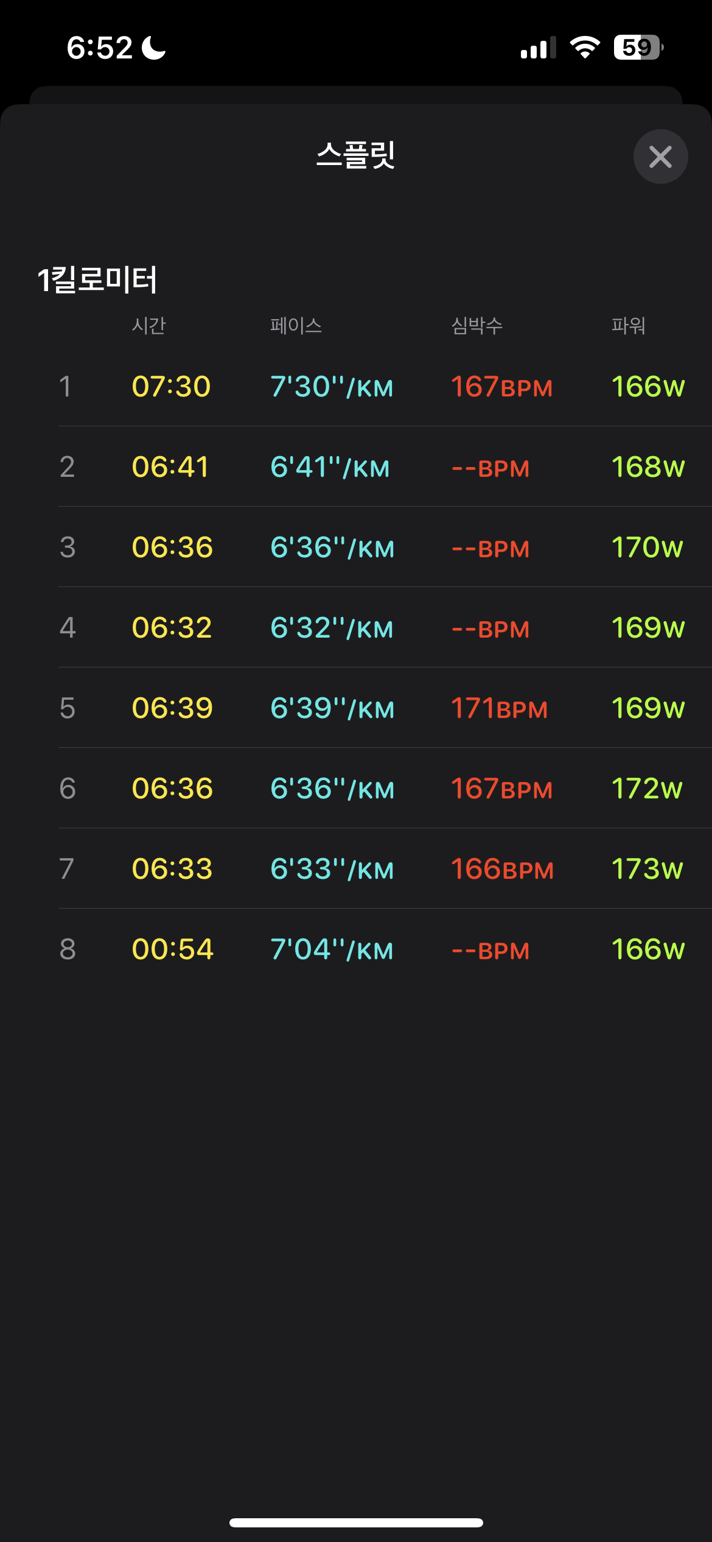Tap the 스플릿 title heading
Viewport: 712px width, 1542px height.
(355, 155)
